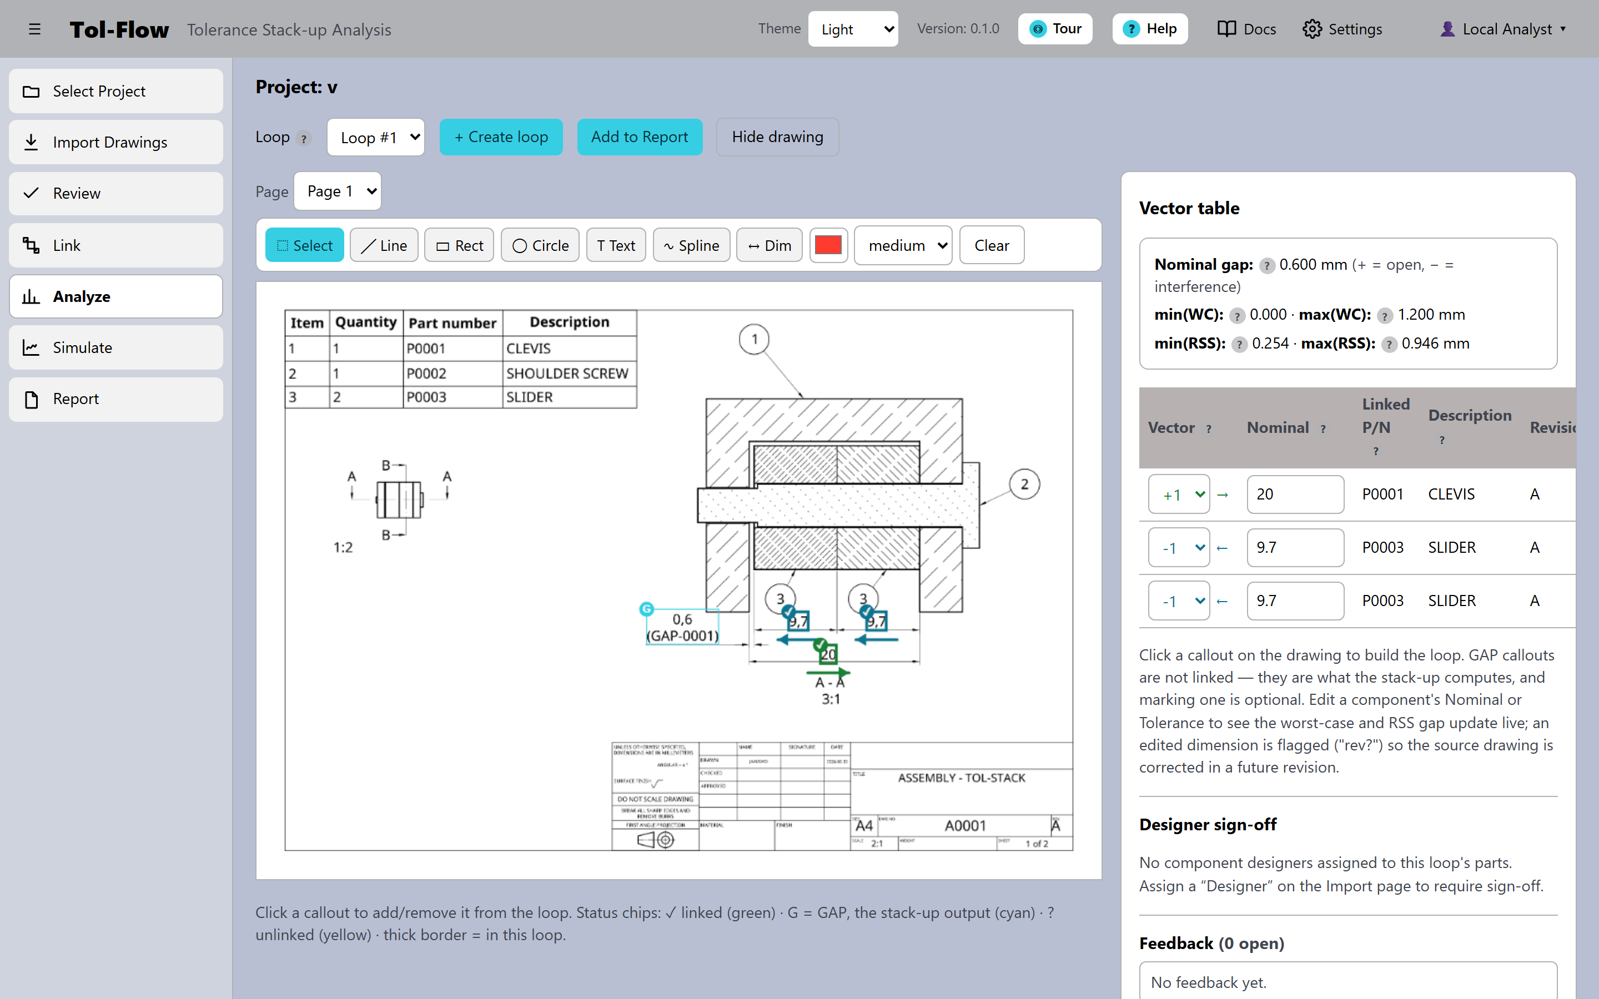Open Settings gear icon
This screenshot has height=999, width=1599.
(1342, 29)
